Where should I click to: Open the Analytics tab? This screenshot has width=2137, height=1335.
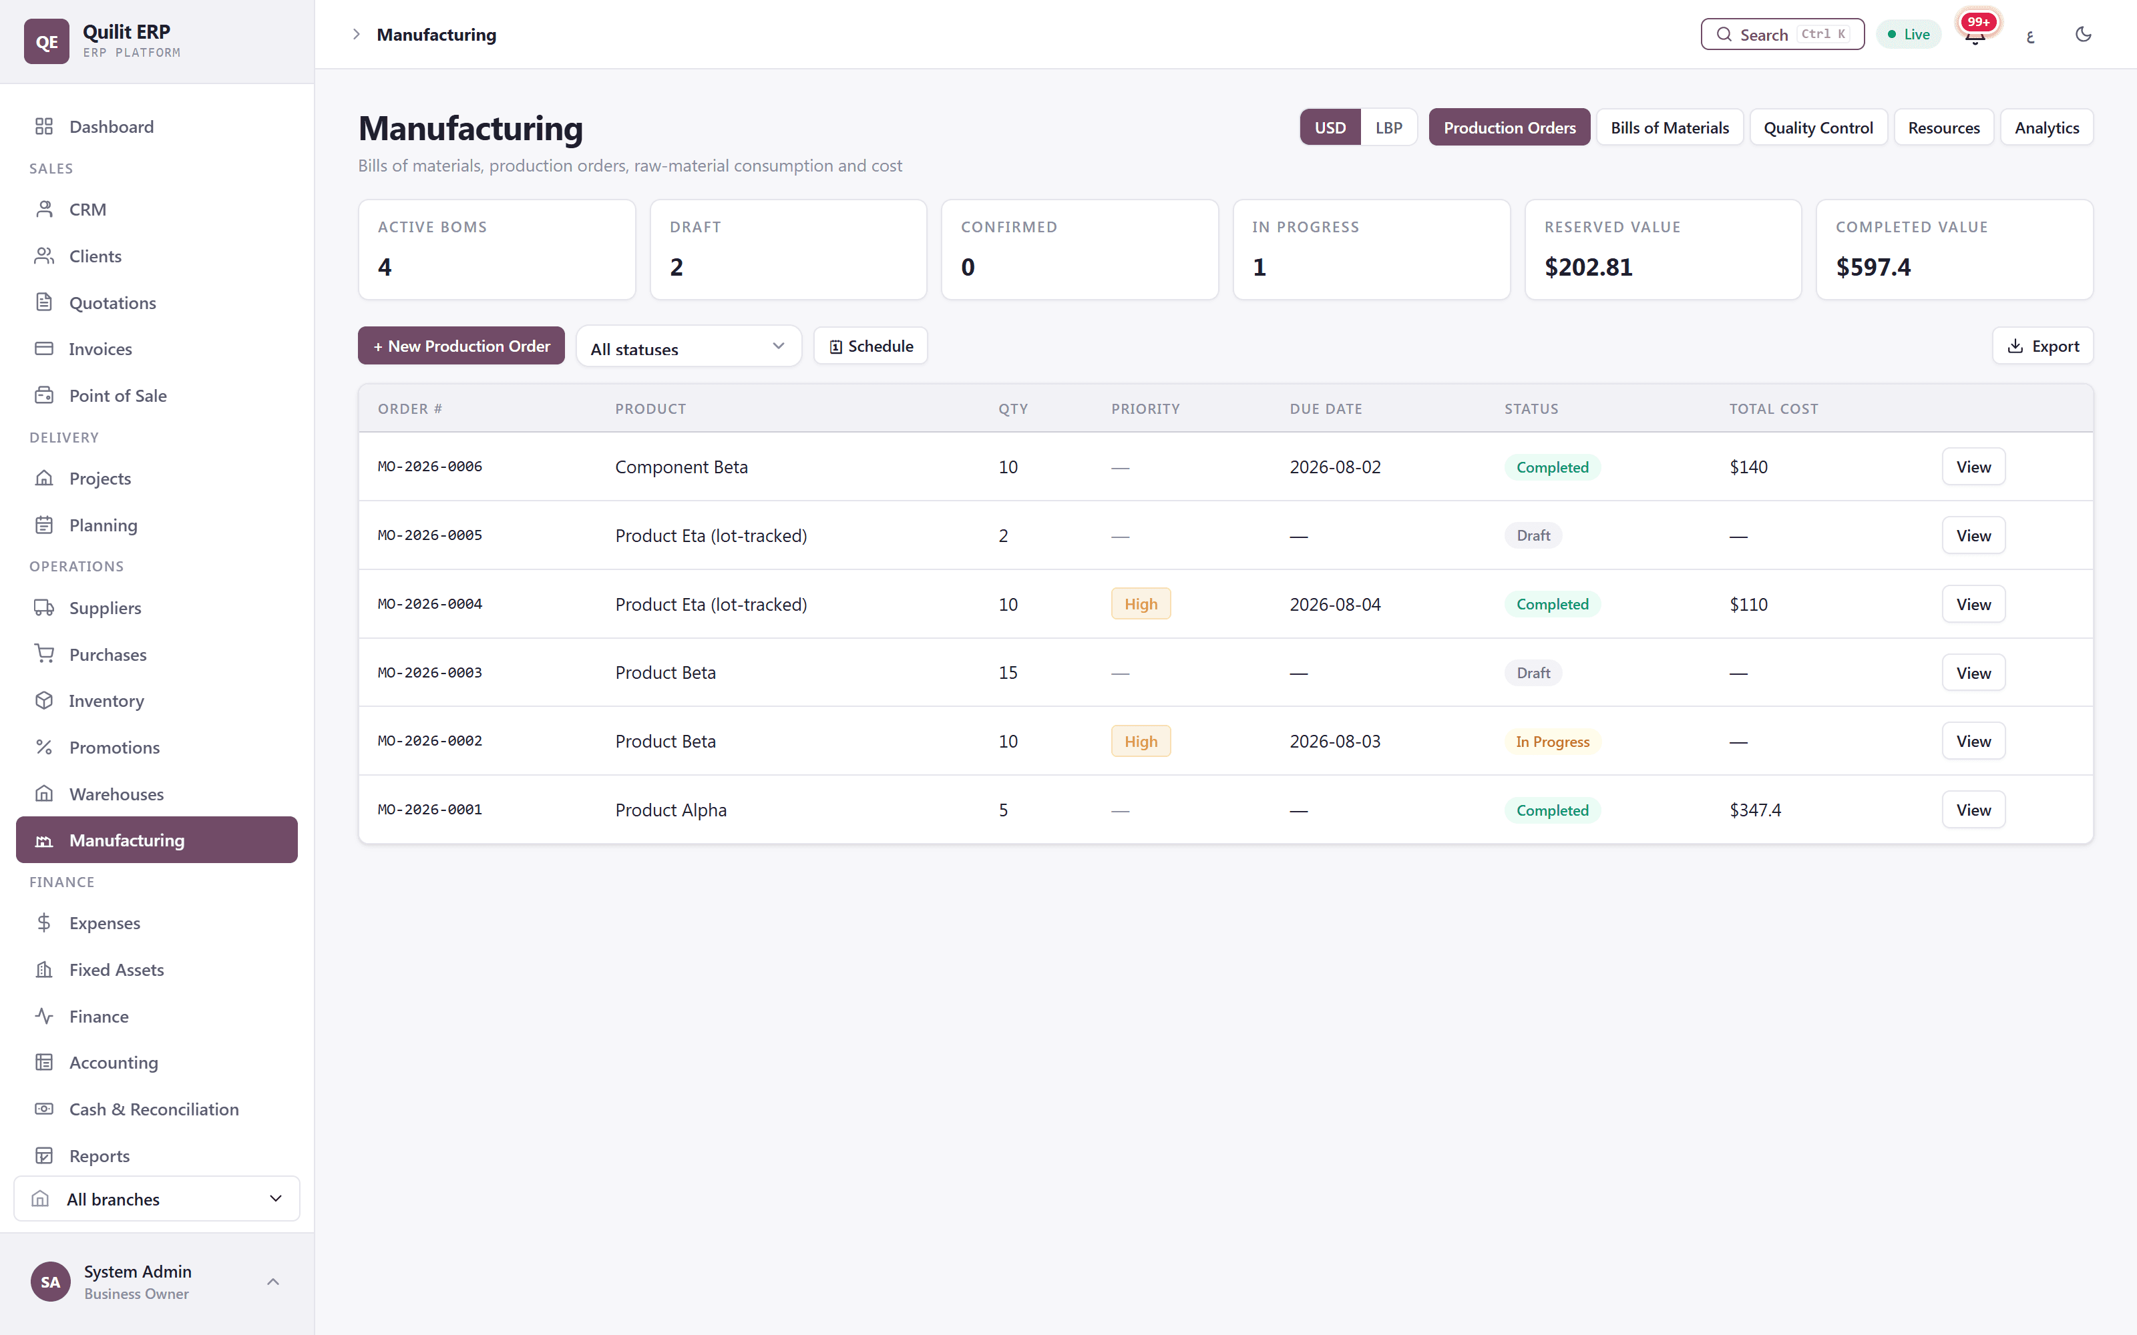coord(2046,127)
